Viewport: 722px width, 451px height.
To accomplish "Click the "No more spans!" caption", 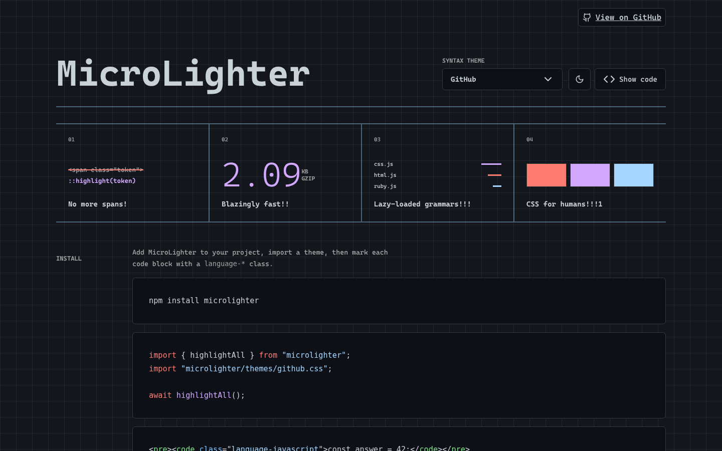I will 98,204.
